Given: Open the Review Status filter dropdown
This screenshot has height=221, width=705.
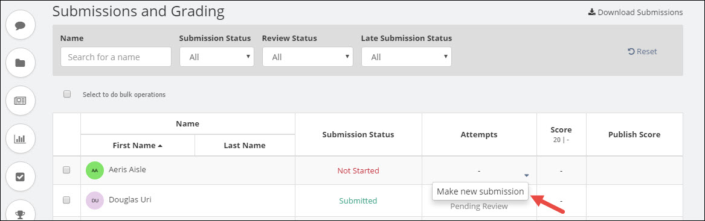Looking at the screenshot, I should (307, 57).
